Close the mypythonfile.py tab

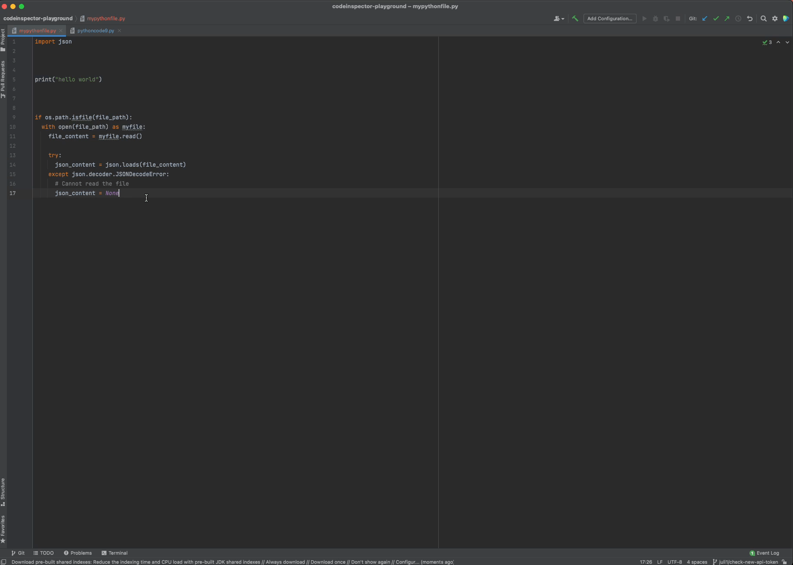click(61, 31)
